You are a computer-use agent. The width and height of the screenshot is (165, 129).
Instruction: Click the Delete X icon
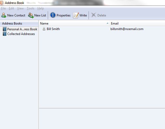pyautogui.click(x=94, y=15)
